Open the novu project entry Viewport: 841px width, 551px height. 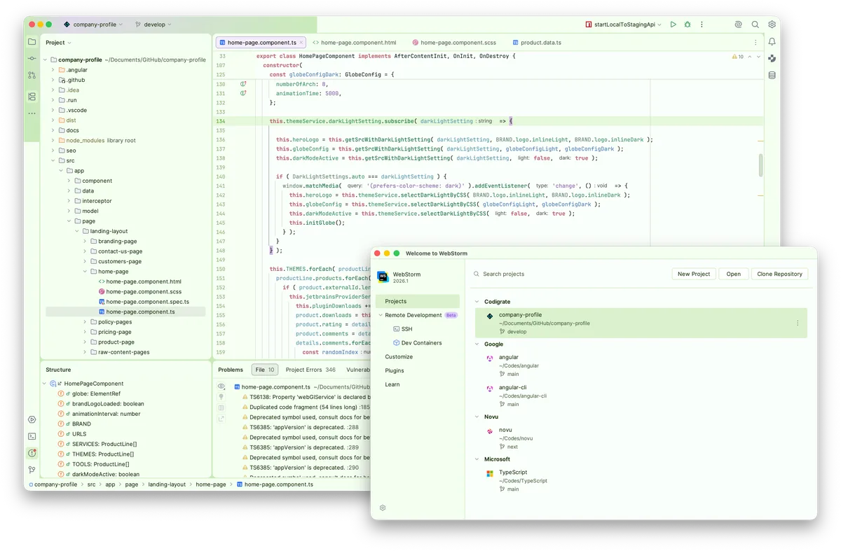(x=641, y=438)
